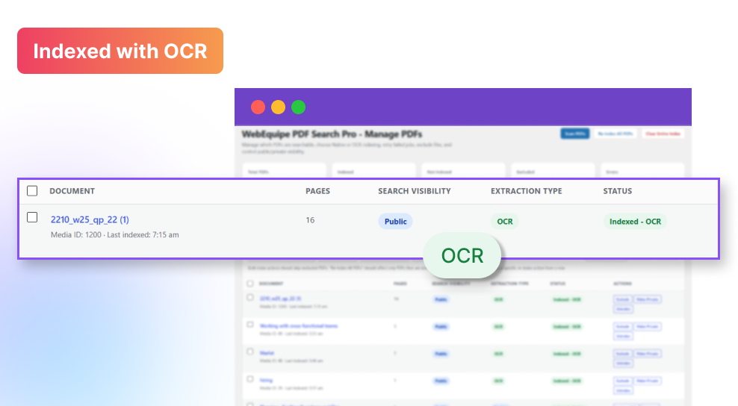The width and height of the screenshot is (738, 406).
Task: Tick the checkbox for 2210_w25_qp_22 (1) in the highlighted row
Action: point(32,217)
